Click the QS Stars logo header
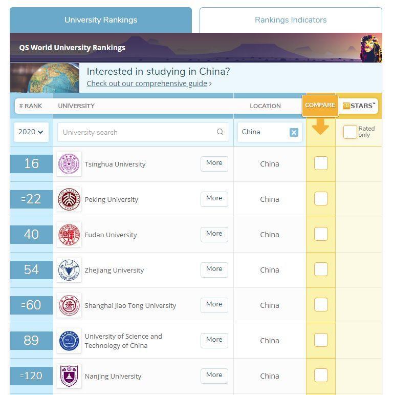This screenshot has height=395, width=394. [359, 106]
